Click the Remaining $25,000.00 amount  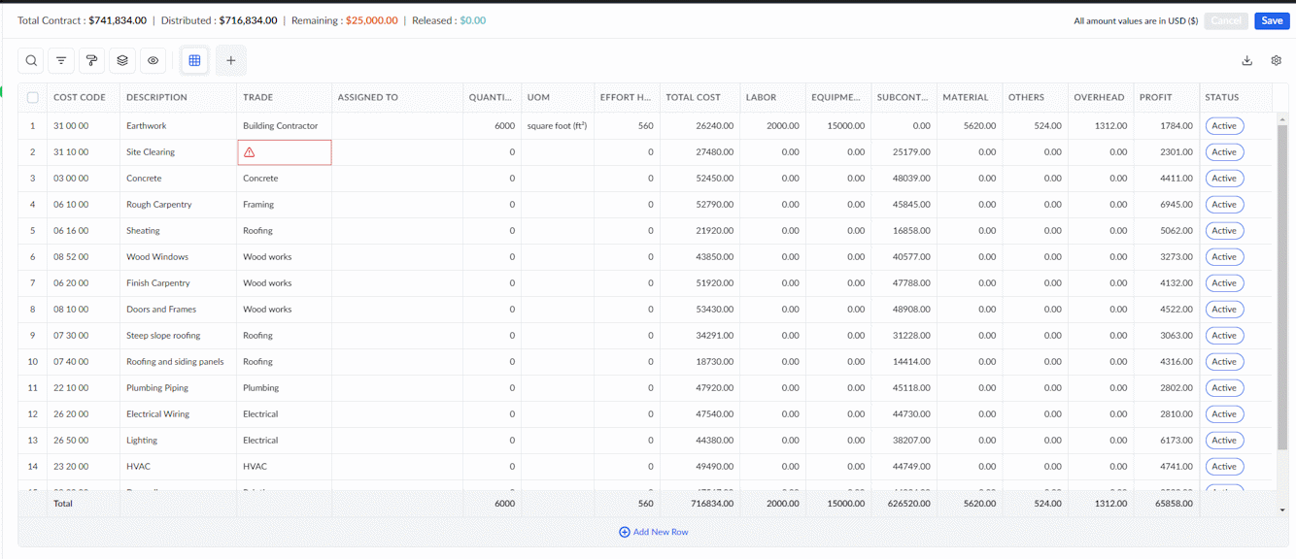point(371,20)
